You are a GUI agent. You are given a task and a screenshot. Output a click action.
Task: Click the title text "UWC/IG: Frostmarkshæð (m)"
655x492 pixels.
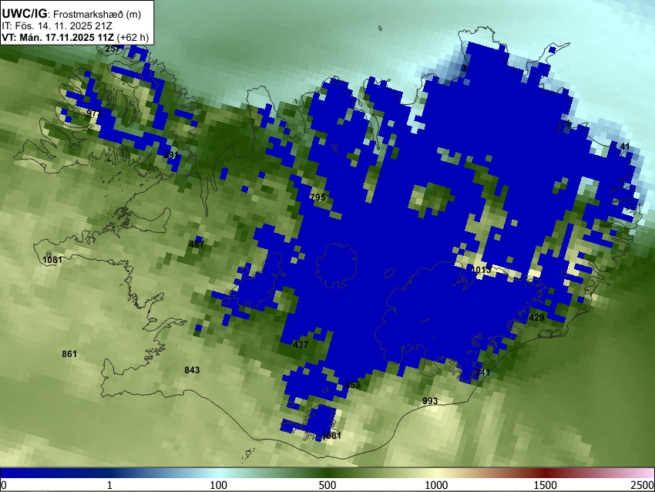[72, 14]
